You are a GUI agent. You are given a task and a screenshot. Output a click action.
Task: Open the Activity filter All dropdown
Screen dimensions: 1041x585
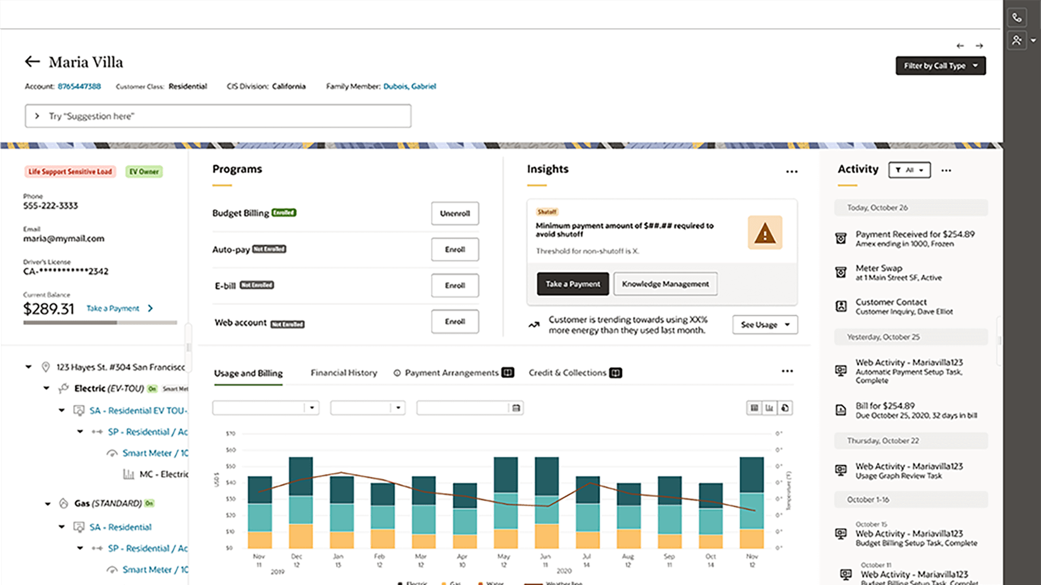coord(909,170)
